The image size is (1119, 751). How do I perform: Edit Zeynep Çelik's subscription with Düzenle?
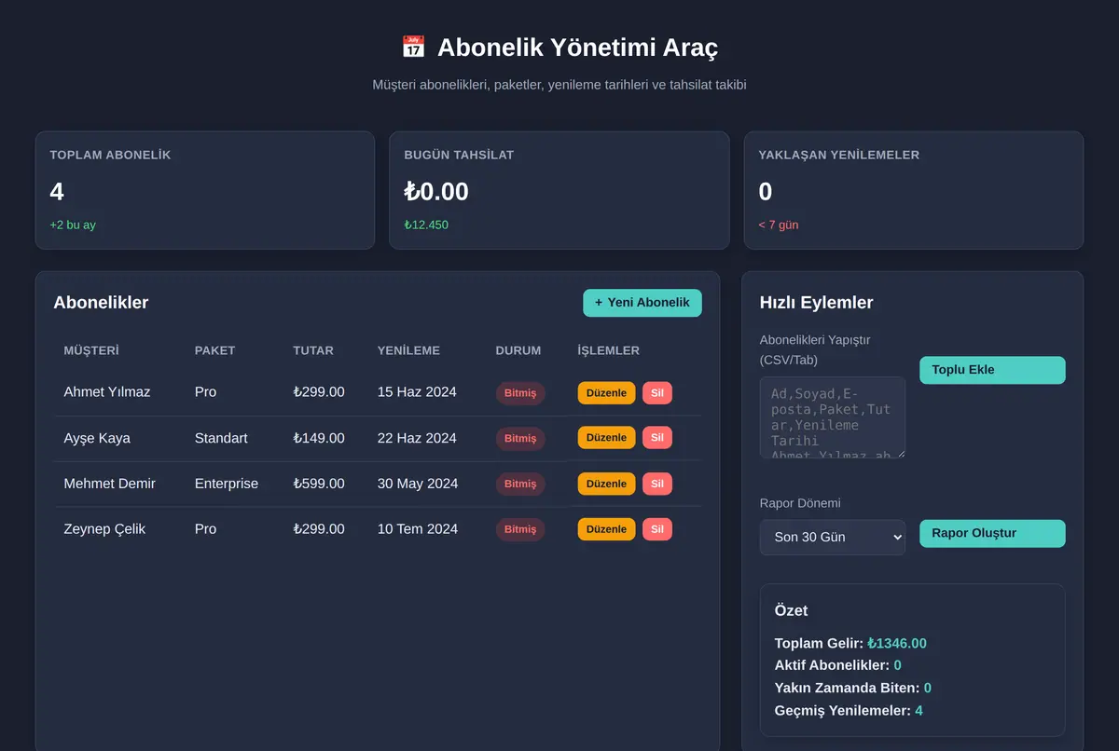tap(606, 529)
